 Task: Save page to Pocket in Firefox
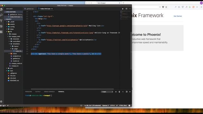pos(163,7)
